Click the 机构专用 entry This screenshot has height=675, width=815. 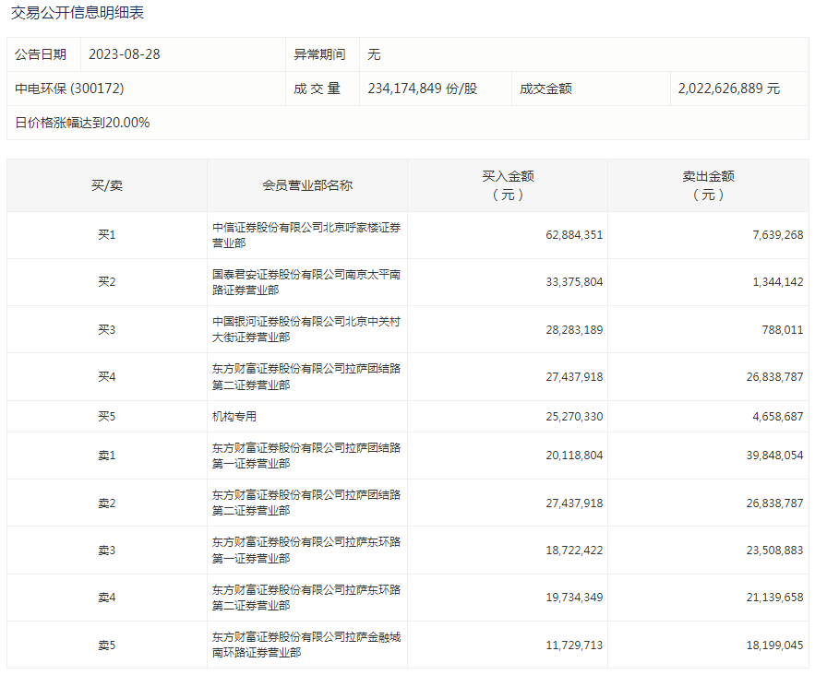(x=234, y=417)
